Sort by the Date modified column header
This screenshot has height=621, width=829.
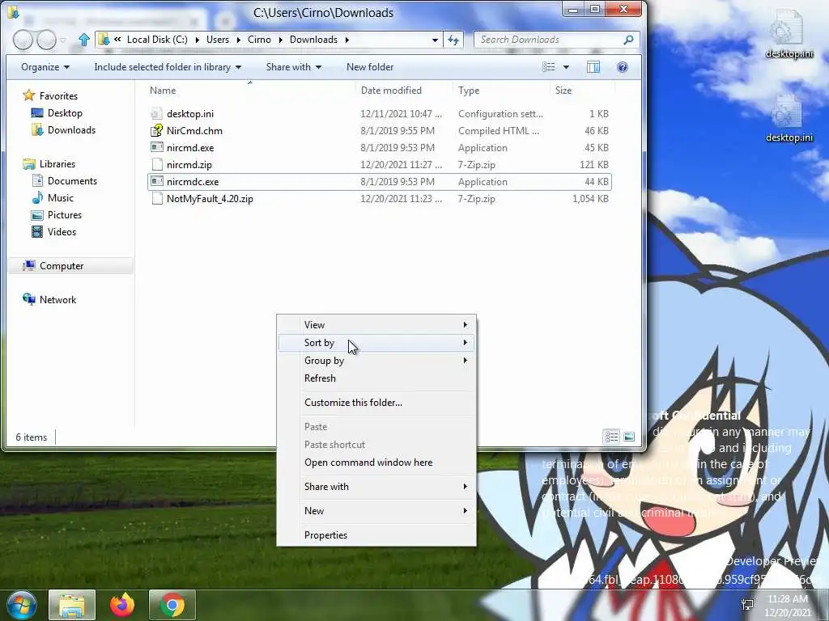pyautogui.click(x=404, y=91)
